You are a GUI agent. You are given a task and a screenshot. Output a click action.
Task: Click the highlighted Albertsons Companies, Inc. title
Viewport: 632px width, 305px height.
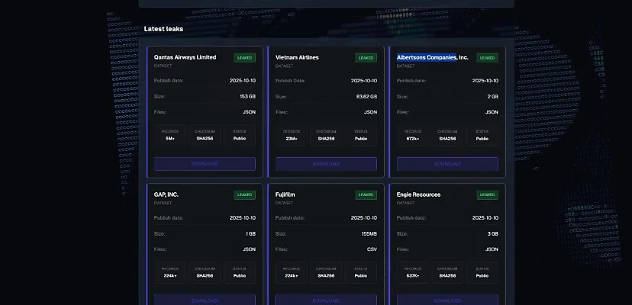tap(432, 57)
